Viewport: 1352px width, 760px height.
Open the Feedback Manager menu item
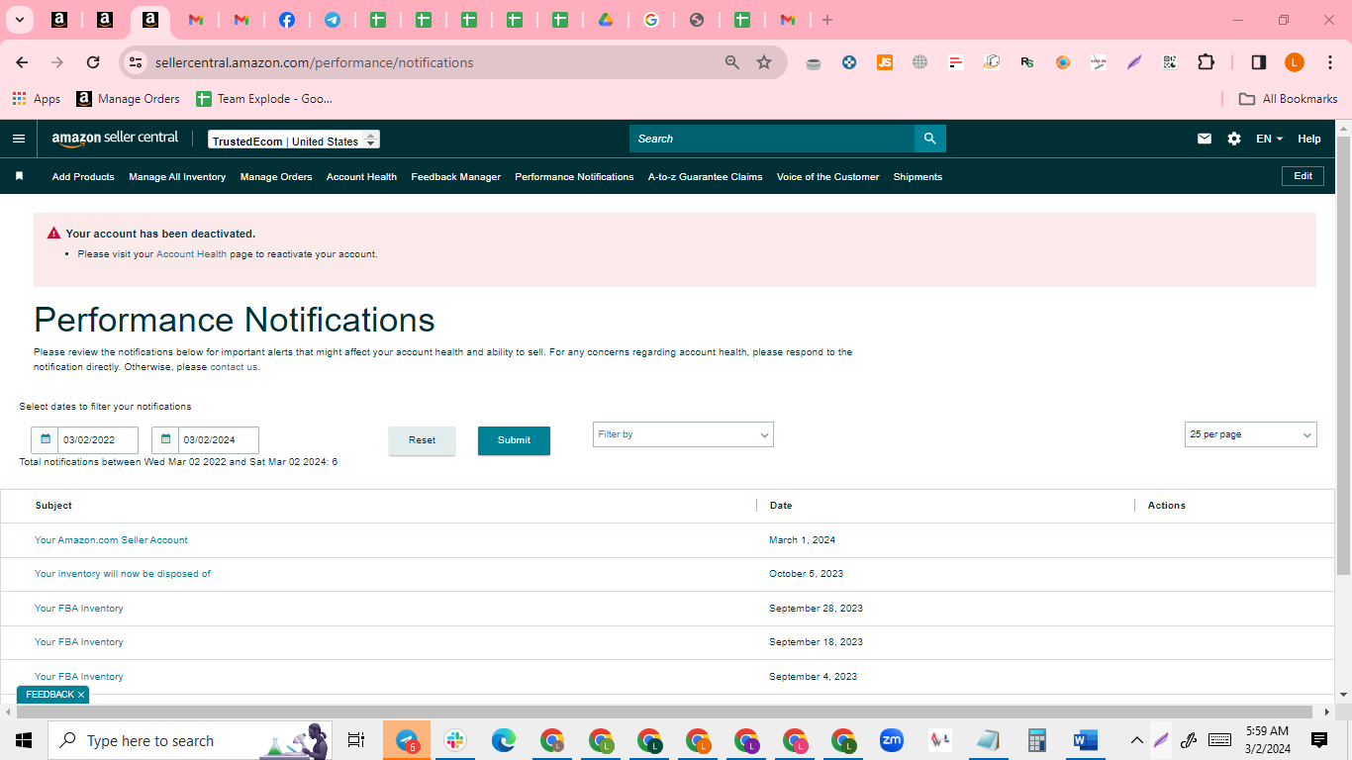455,177
